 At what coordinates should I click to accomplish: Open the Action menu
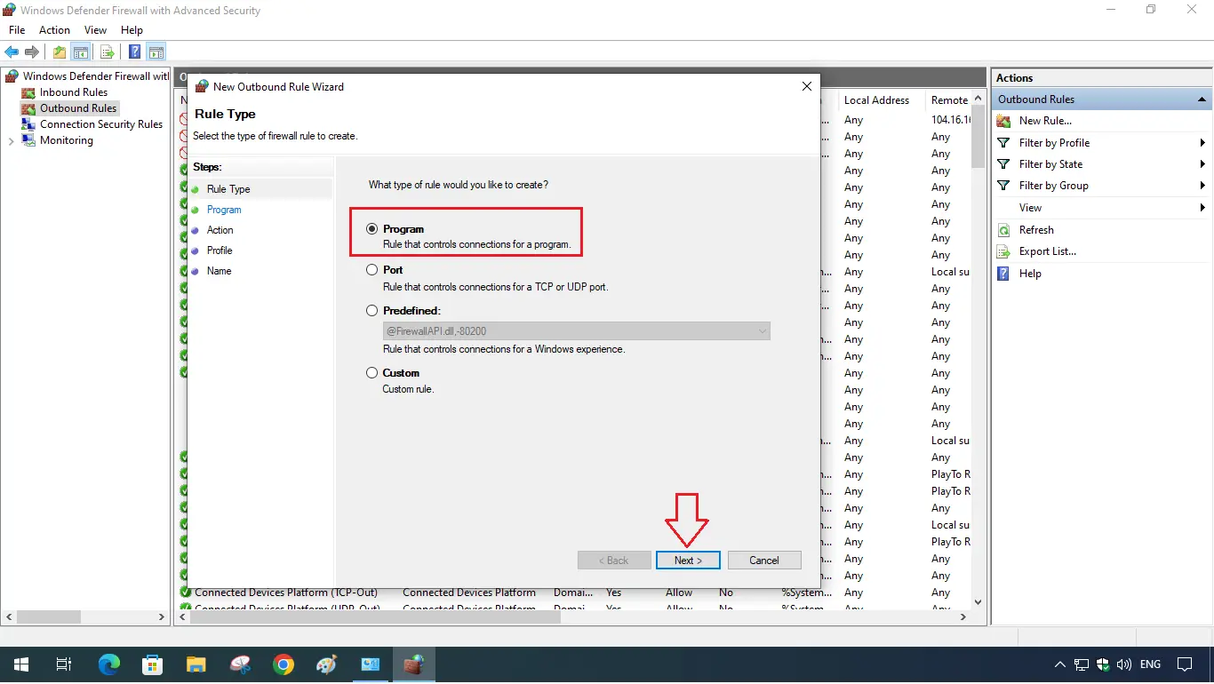click(54, 29)
